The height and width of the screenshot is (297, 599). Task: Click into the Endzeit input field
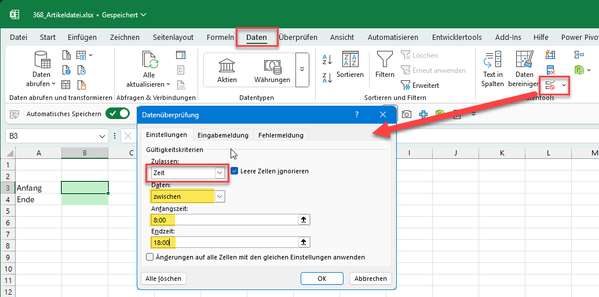(223, 243)
